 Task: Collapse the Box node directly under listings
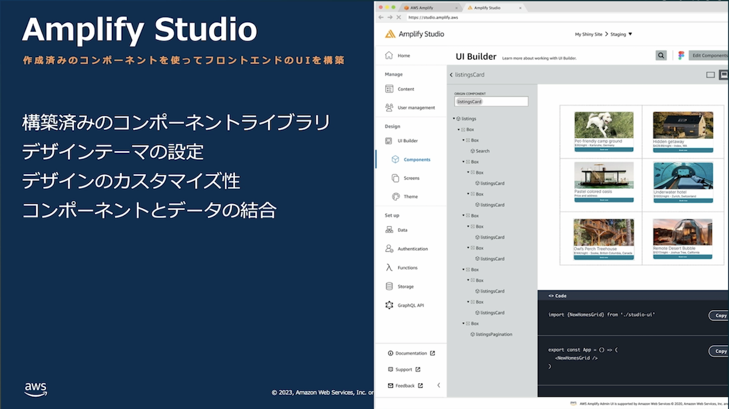(x=459, y=129)
